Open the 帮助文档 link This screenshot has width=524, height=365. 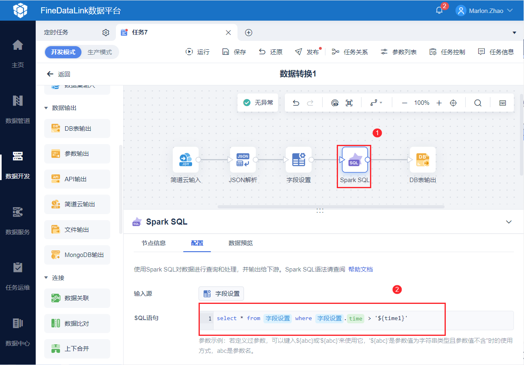point(360,269)
